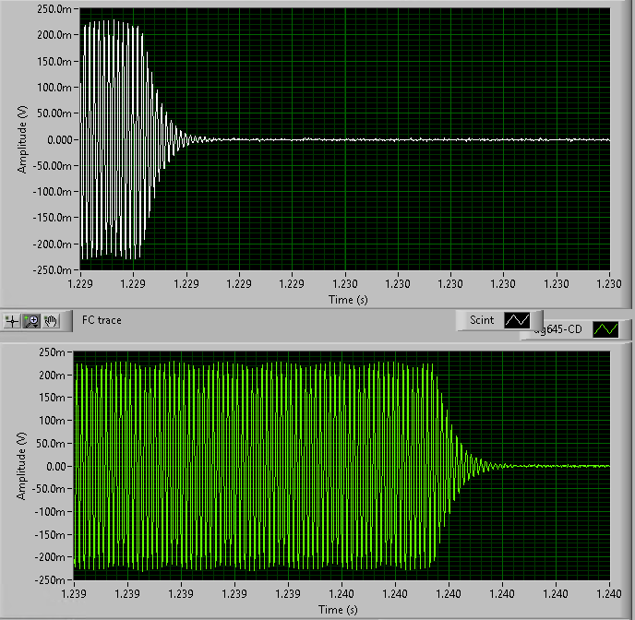Open the zoom magnifier tool
The image size is (635, 620).
31,321
